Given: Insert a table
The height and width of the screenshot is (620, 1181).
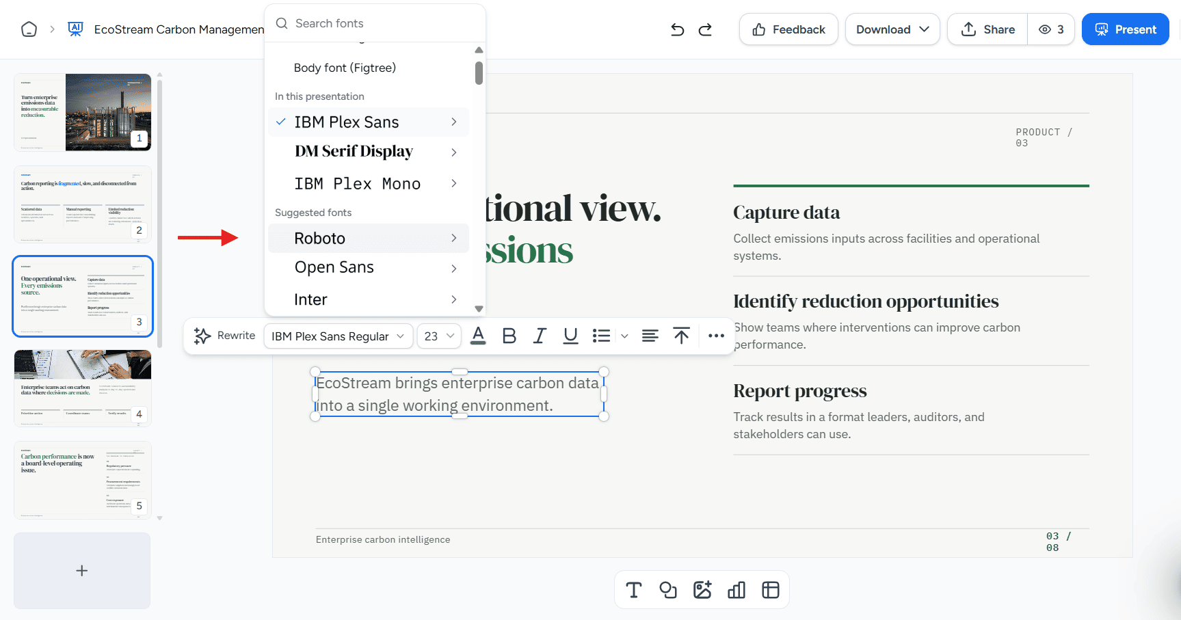Looking at the screenshot, I should [771, 590].
